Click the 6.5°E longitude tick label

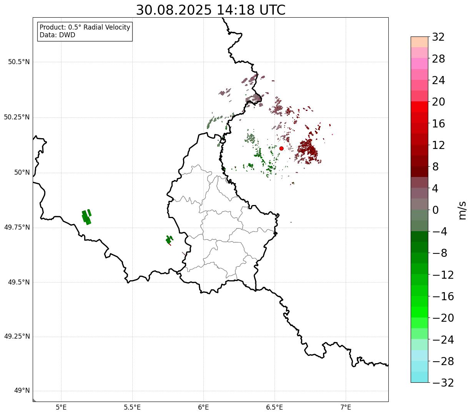point(275,407)
